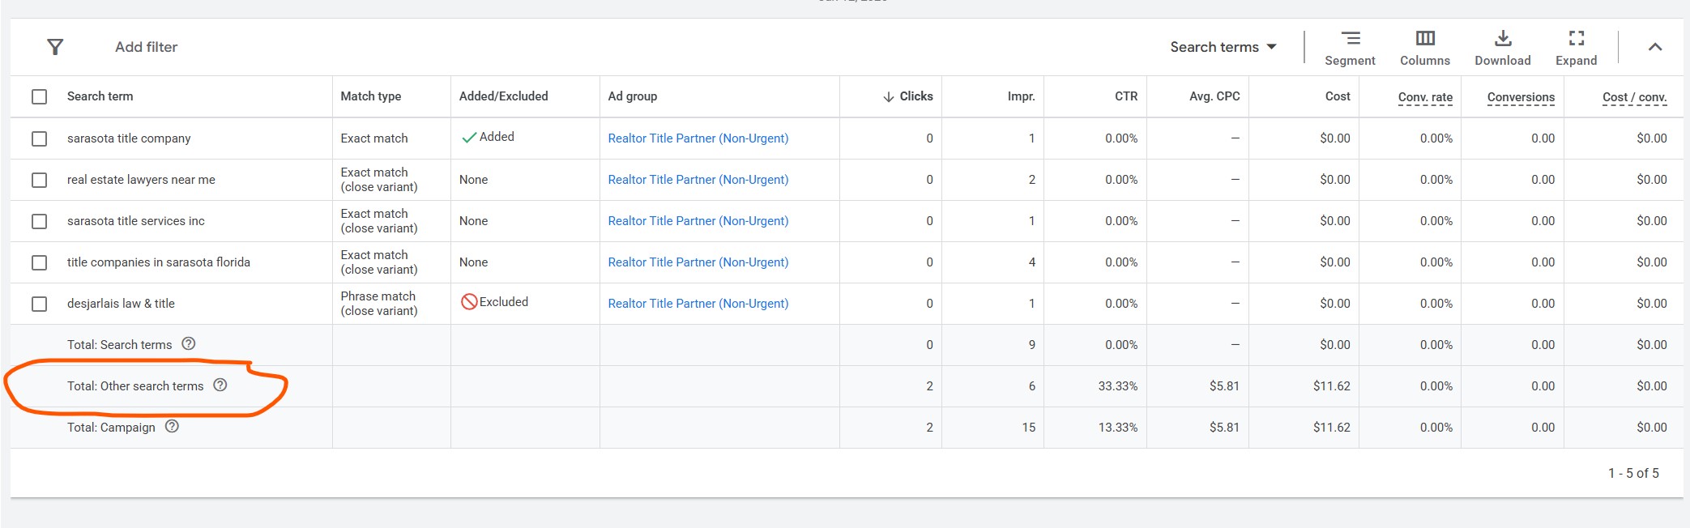The image size is (1690, 528).
Task: Select real estate lawyers near me row
Action: [x=39, y=180]
